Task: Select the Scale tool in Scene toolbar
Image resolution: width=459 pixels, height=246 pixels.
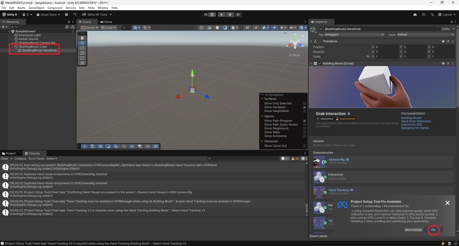Action: coord(82,53)
